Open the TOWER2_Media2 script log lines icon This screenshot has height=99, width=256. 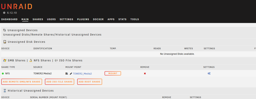tap(67, 74)
